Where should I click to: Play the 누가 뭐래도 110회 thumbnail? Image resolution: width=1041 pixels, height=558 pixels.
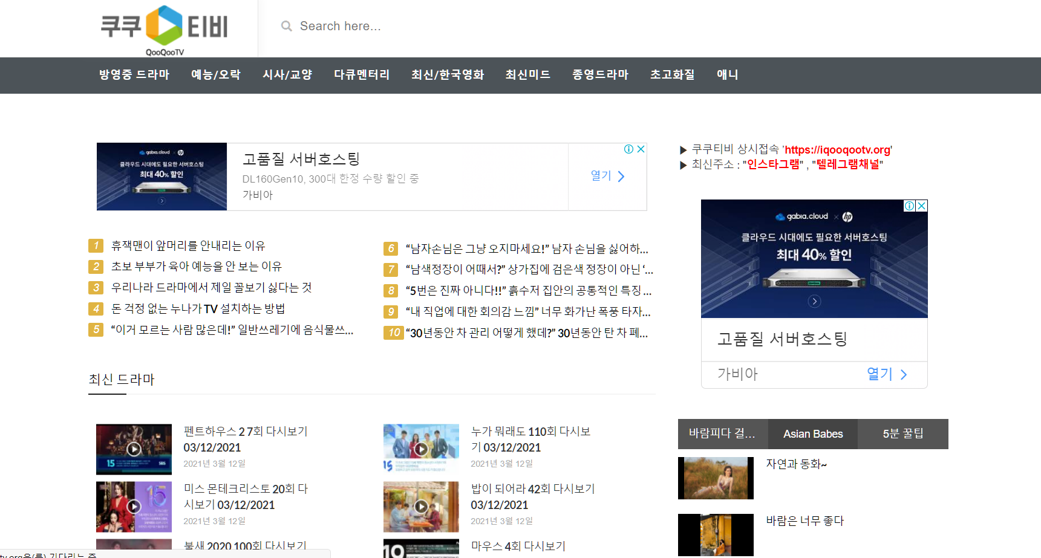click(421, 449)
